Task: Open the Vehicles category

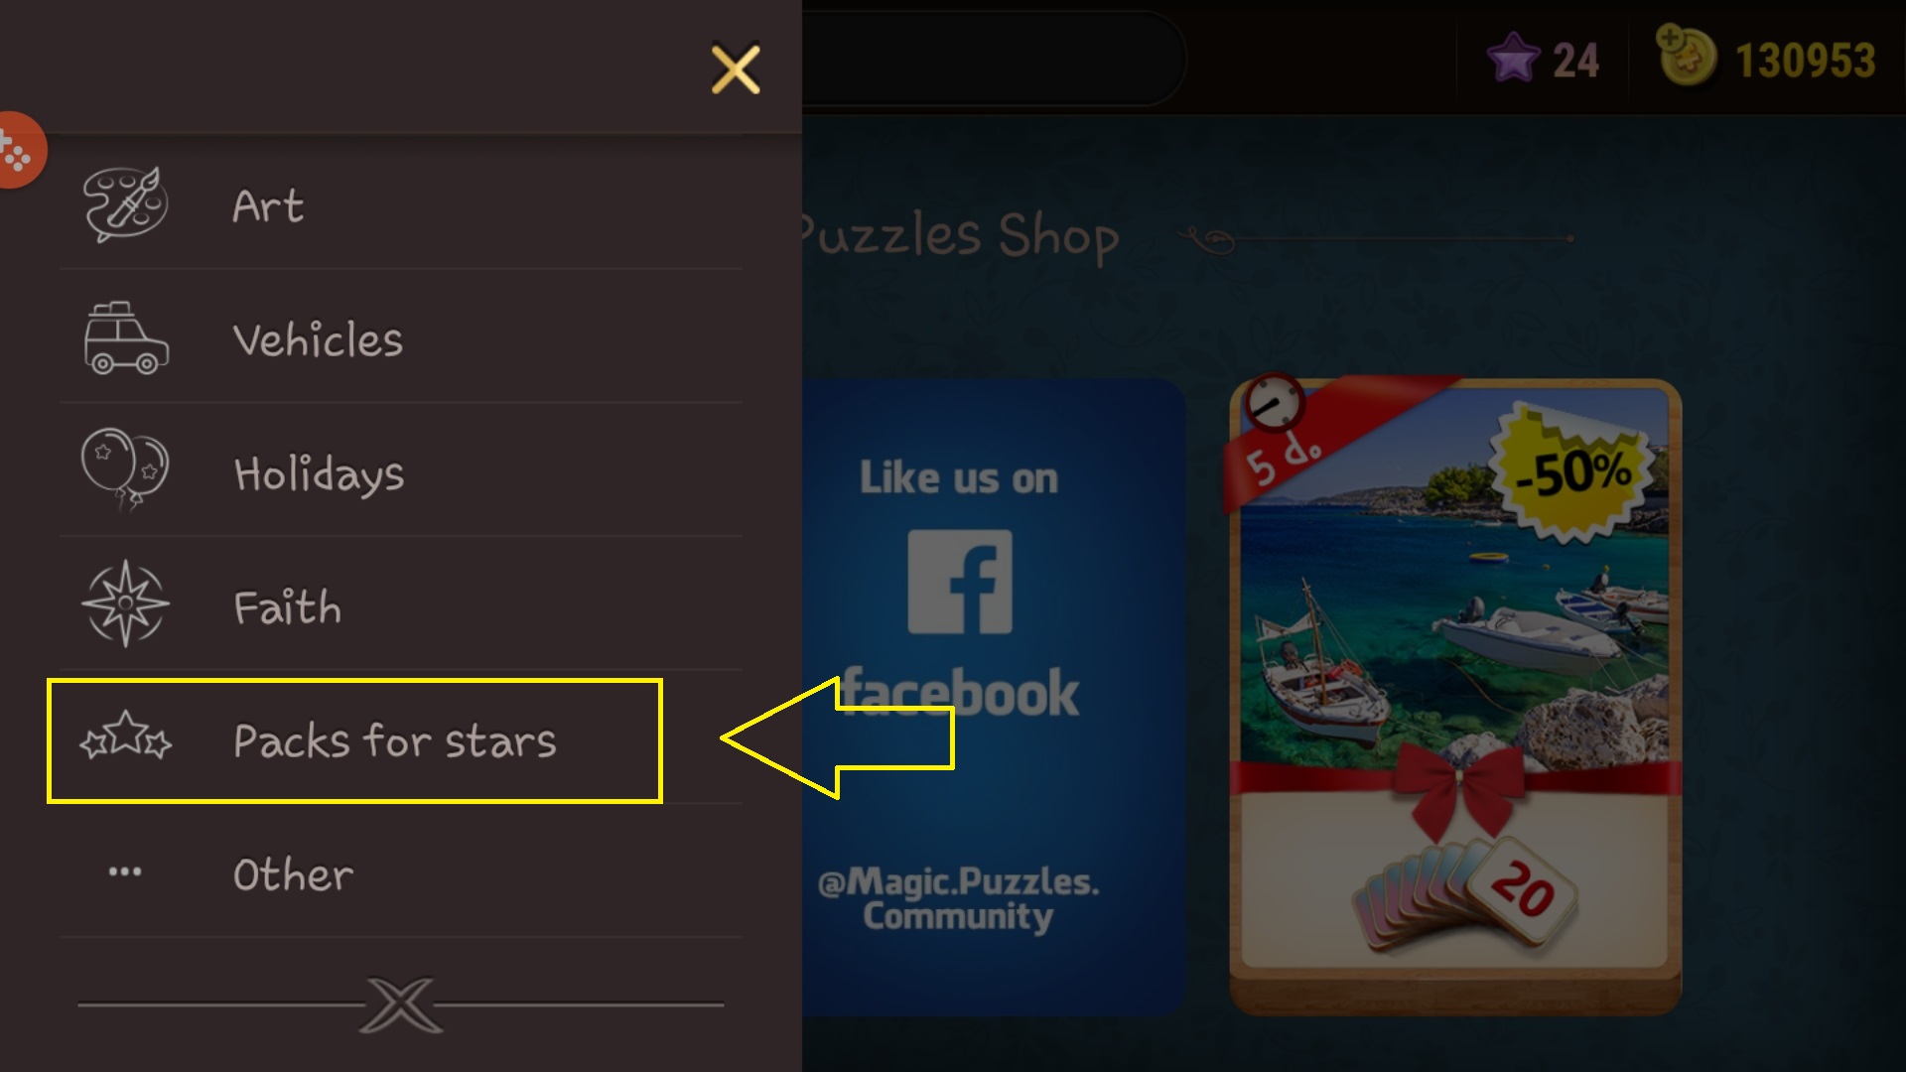Action: coord(401,338)
